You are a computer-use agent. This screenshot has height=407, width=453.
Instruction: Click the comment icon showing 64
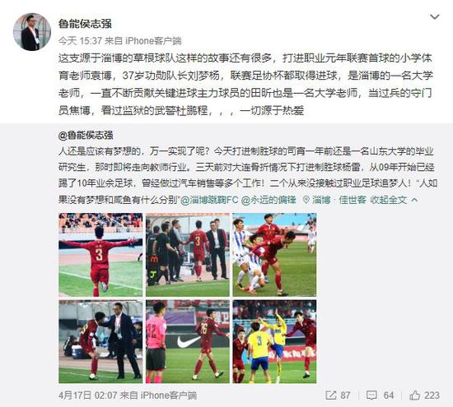[x=371, y=395]
